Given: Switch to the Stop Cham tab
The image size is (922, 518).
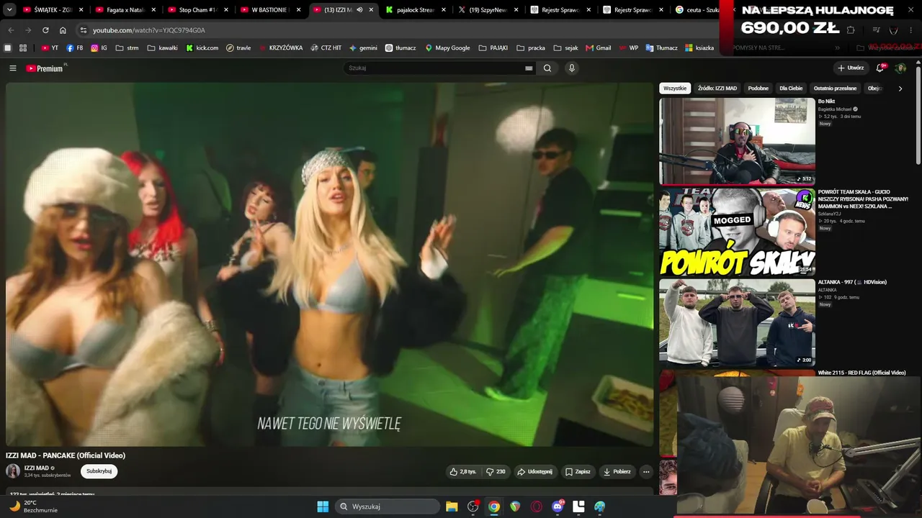Looking at the screenshot, I should 197,10.
